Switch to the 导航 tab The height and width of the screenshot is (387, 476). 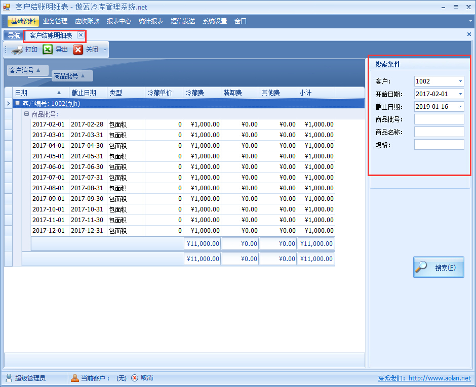tap(14, 35)
